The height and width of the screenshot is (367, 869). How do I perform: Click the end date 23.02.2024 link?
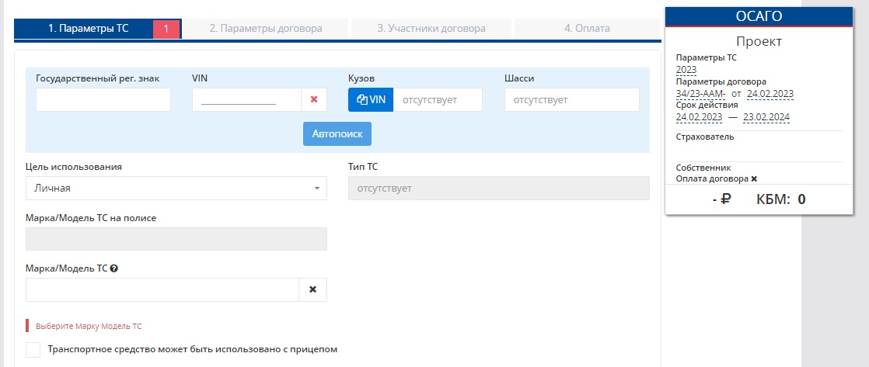(766, 117)
